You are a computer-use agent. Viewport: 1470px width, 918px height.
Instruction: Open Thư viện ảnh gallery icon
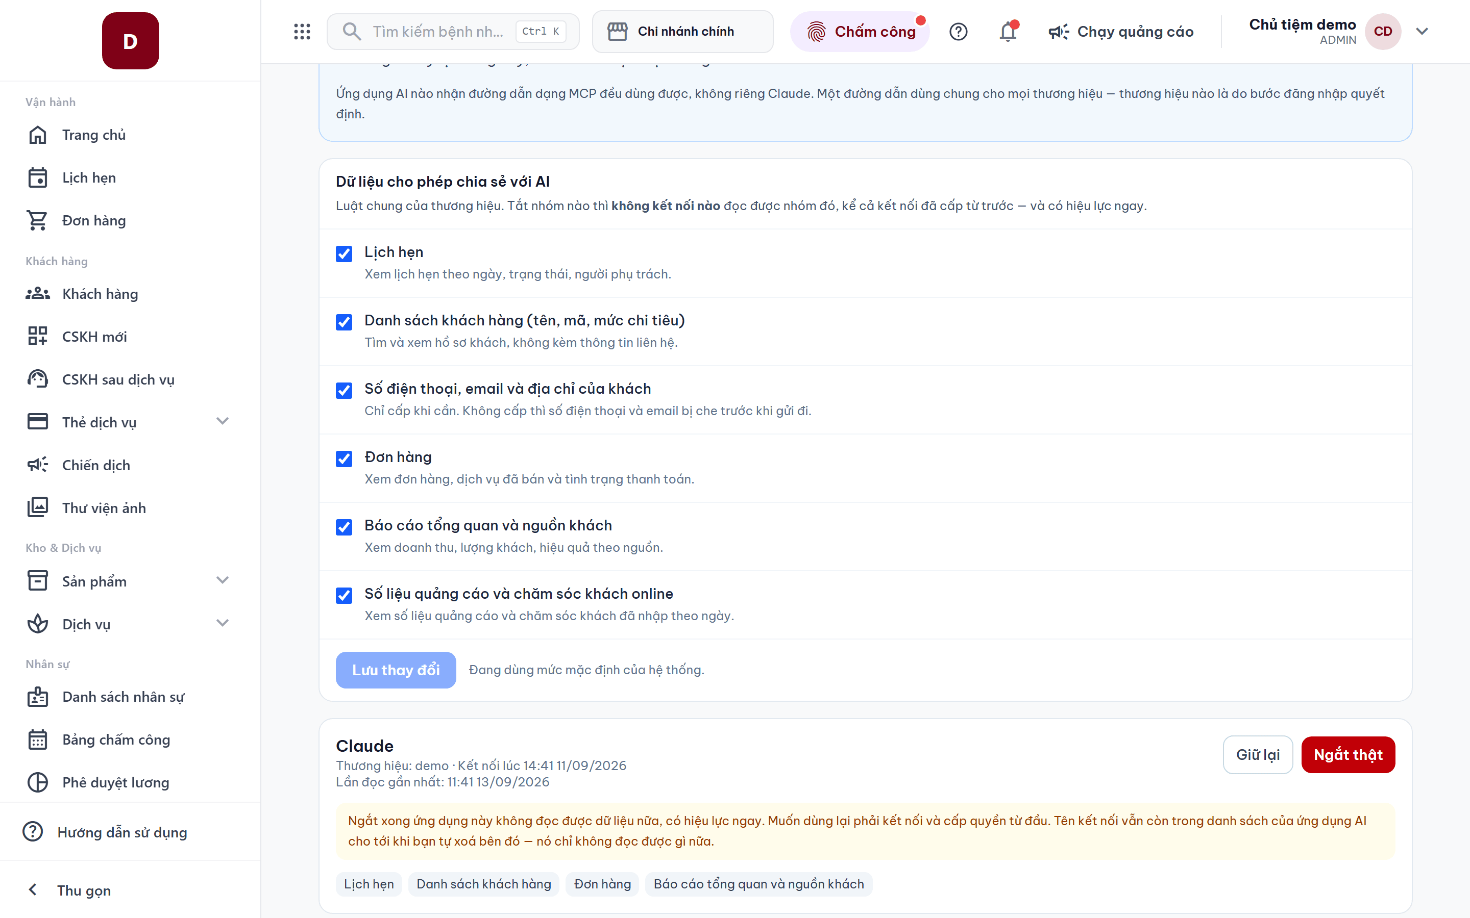pos(38,507)
